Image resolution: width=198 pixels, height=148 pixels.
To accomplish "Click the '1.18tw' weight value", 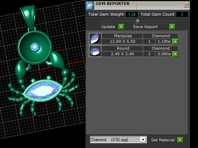I will pyautogui.click(x=164, y=42).
